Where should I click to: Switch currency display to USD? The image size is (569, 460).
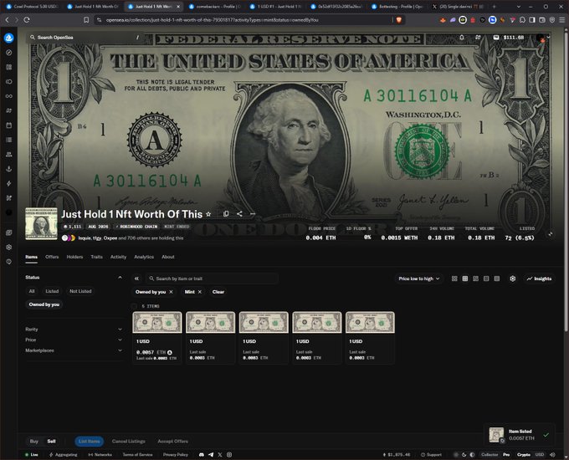click(x=540, y=454)
